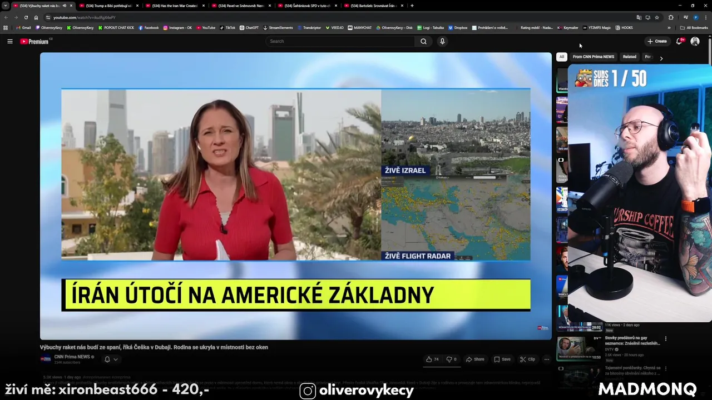
Task: Open the Gmail bookmark
Action: [x=23, y=28]
